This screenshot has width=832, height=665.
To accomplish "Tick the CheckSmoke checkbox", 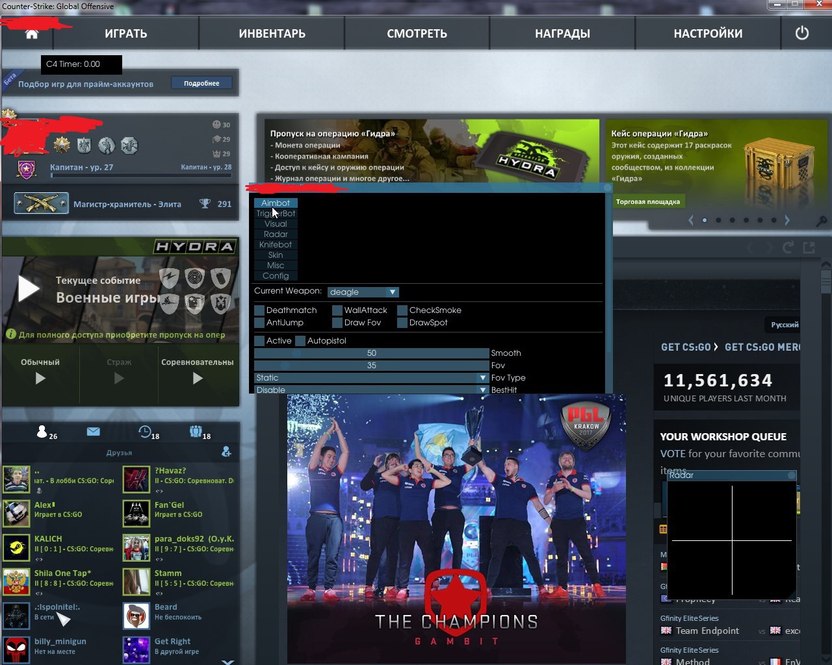I will [x=402, y=310].
